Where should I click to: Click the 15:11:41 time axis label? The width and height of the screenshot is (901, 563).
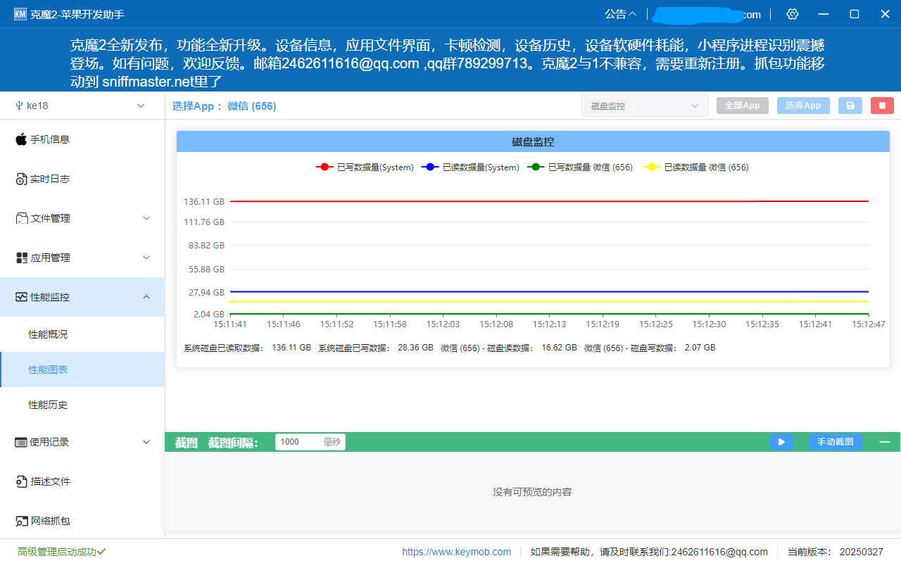tap(230, 324)
